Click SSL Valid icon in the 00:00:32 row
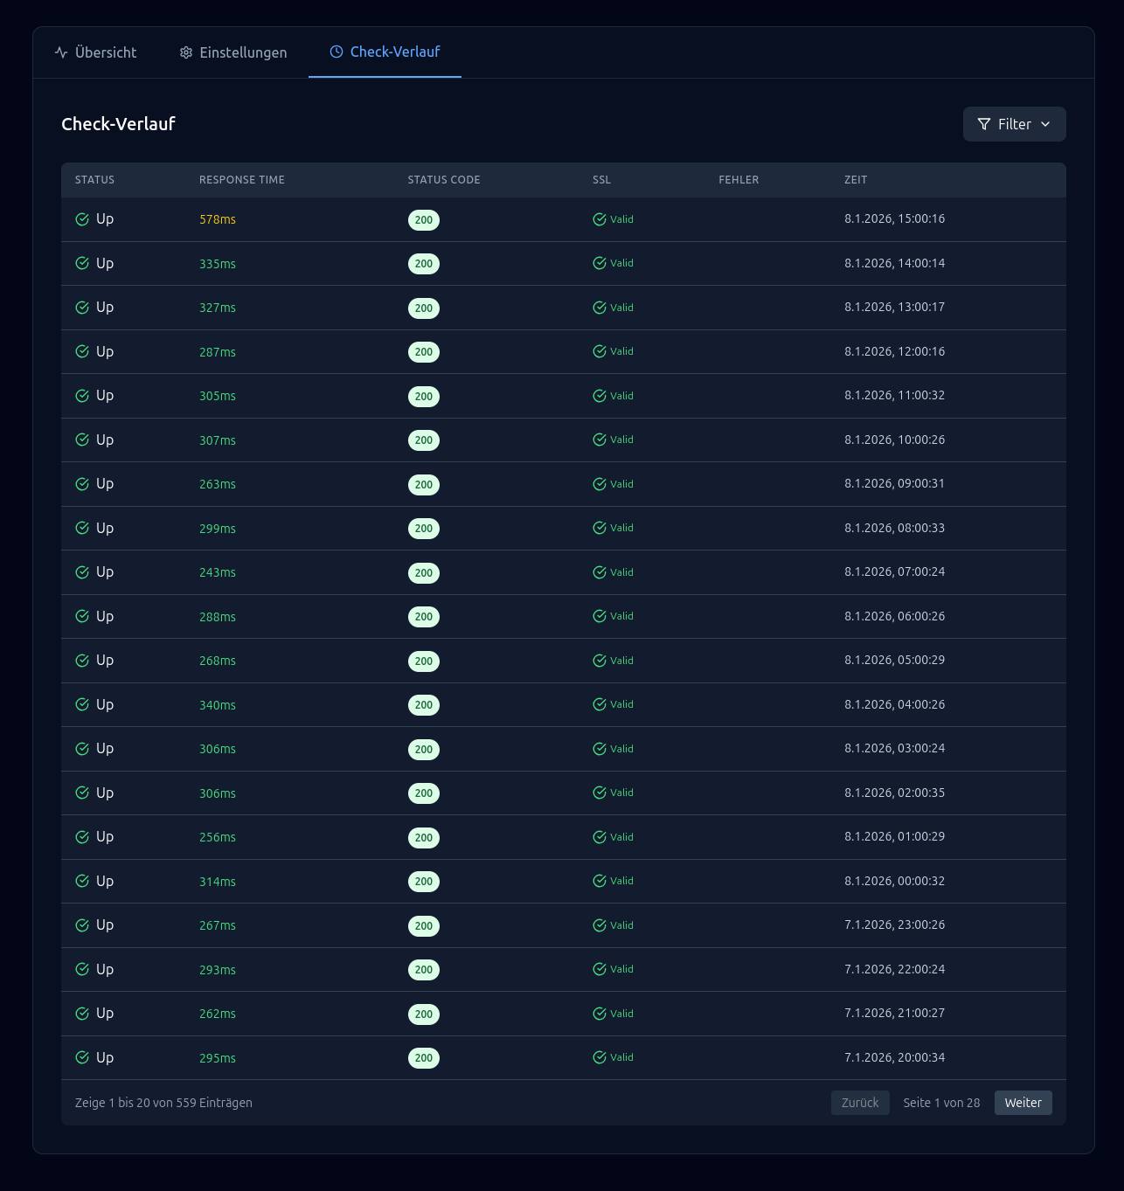This screenshot has width=1124, height=1191. 600,881
